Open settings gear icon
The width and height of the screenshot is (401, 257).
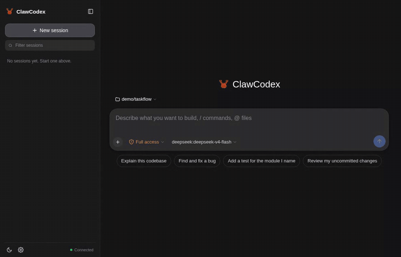pyautogui.click(x=21, y=250)
